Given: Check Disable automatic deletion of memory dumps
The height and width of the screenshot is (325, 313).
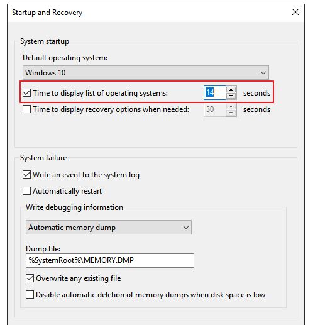Looking at the screenshot, I should tap(30, 294).
